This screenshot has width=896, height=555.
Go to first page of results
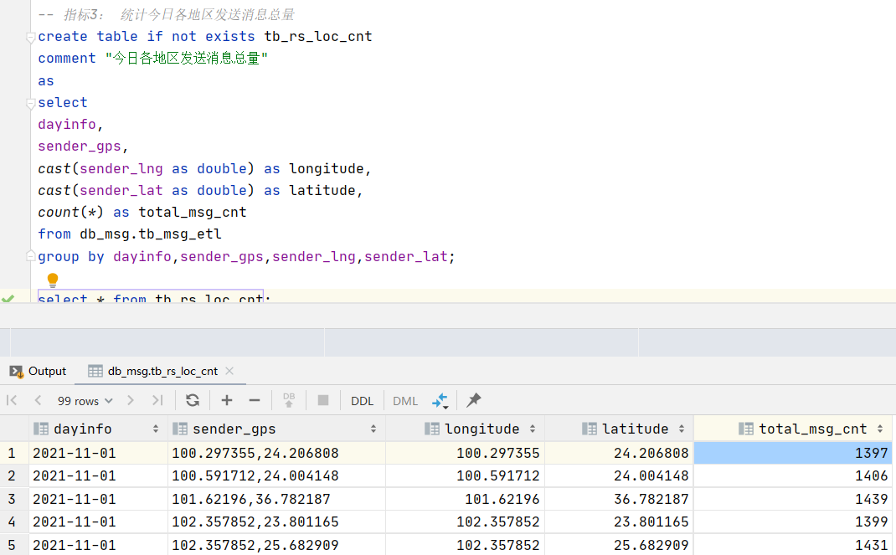(x=12, y=400)
